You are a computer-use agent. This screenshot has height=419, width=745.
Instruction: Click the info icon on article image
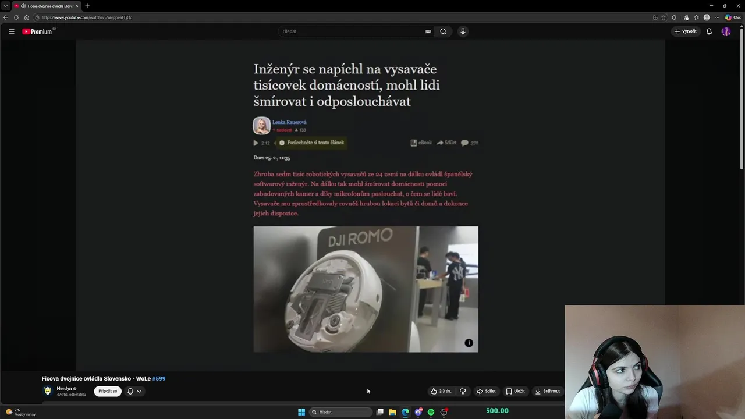(469, 343)
